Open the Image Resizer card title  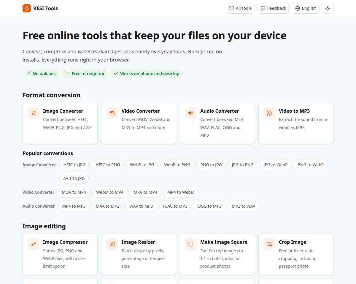(x=138, y=242)
